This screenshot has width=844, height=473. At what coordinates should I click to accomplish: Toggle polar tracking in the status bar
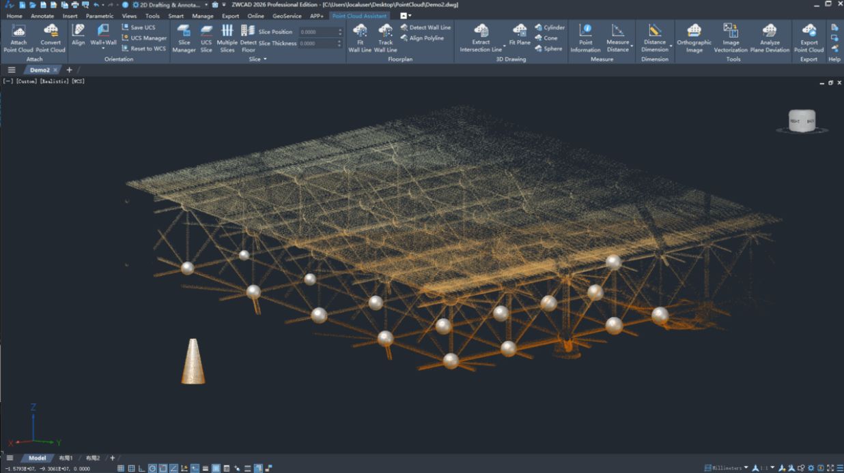[x=152, y=468]
